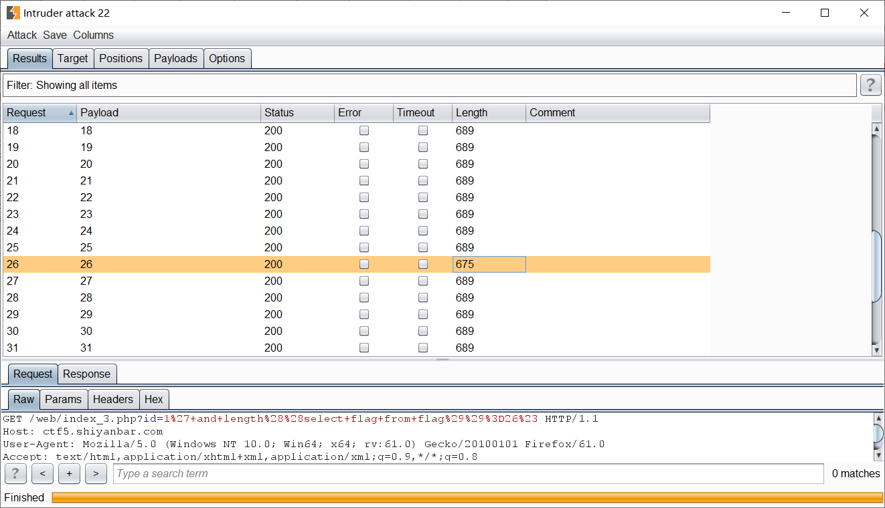Viewport: 885px width, 508px height.
Task: Select request row with payload 21
Action: (x=356, y=181)
